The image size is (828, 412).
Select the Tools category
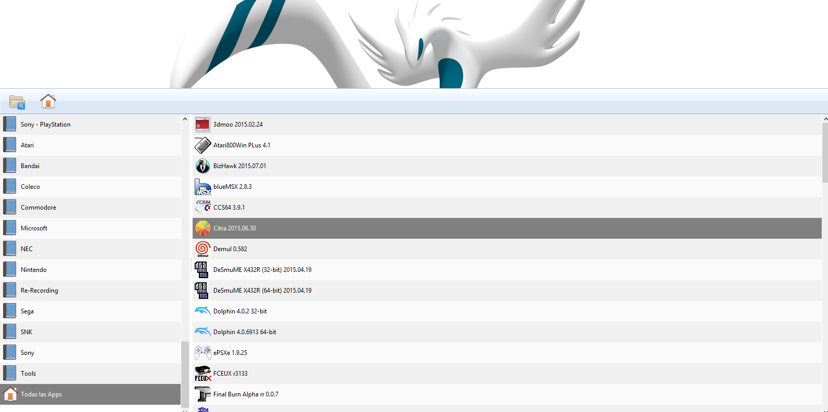[90, 374]
